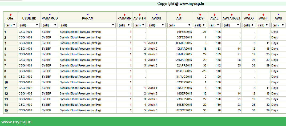Screen dimensions: 286x126
Task: Click the blue dot above AVISIT header
Action: [156, 14]
